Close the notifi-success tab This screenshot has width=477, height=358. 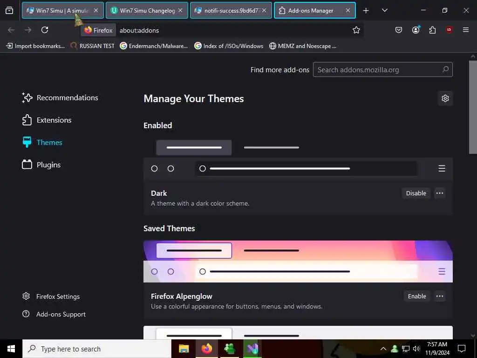pos(264,10)
